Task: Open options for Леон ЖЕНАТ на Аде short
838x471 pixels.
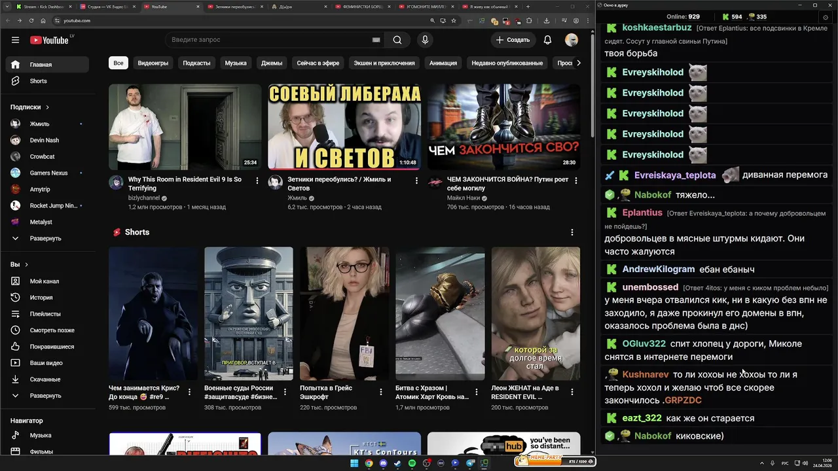Action: point(572,392)
